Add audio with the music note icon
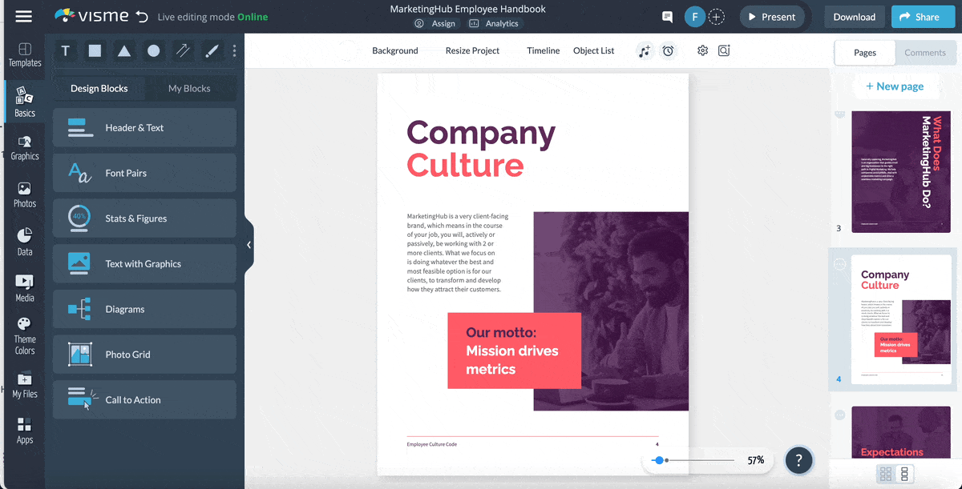This screenshot has height=489, width=962. click(645, 50)
